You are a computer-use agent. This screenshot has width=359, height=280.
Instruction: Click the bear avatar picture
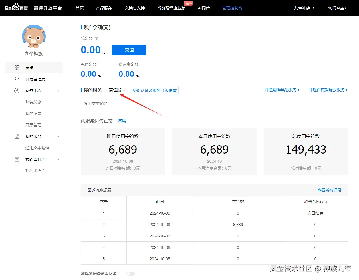coord(34,36)
